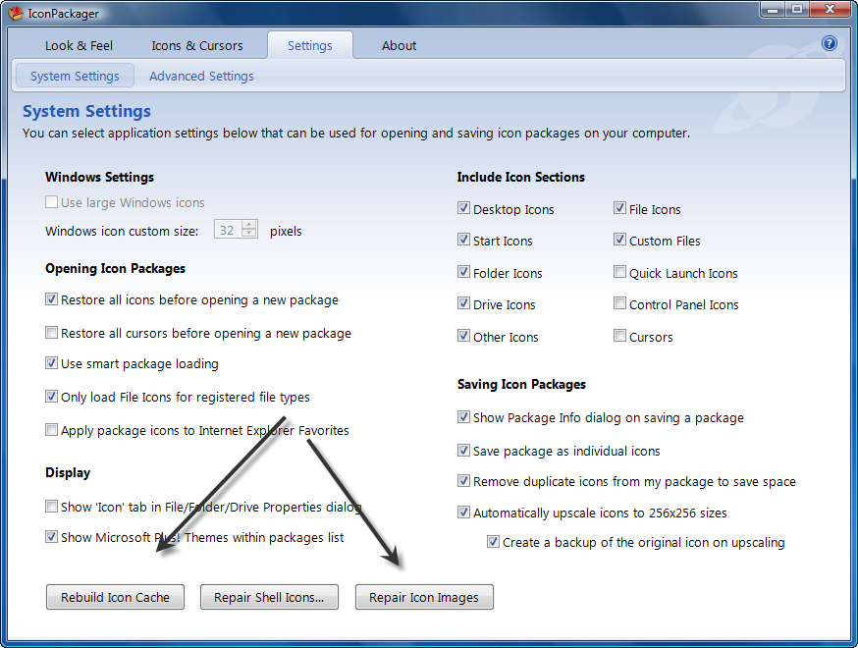This screenshot has width=858, height=648.
Task: Toggle File Icons checkbox
Action: (619, 208)
